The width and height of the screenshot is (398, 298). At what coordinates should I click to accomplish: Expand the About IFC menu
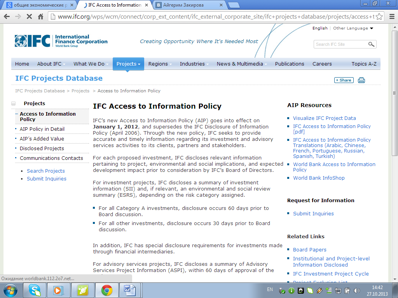click(51, 64)
